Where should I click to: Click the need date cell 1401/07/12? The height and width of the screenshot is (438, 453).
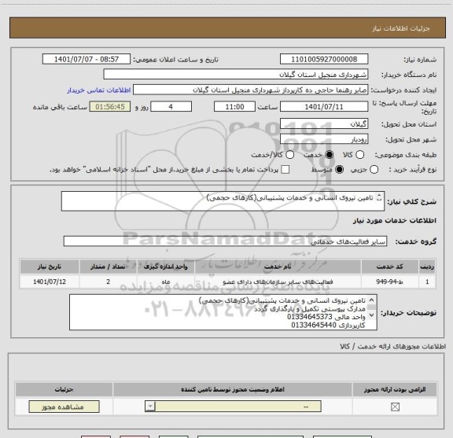pyautogui.click(x=50, y=282)
